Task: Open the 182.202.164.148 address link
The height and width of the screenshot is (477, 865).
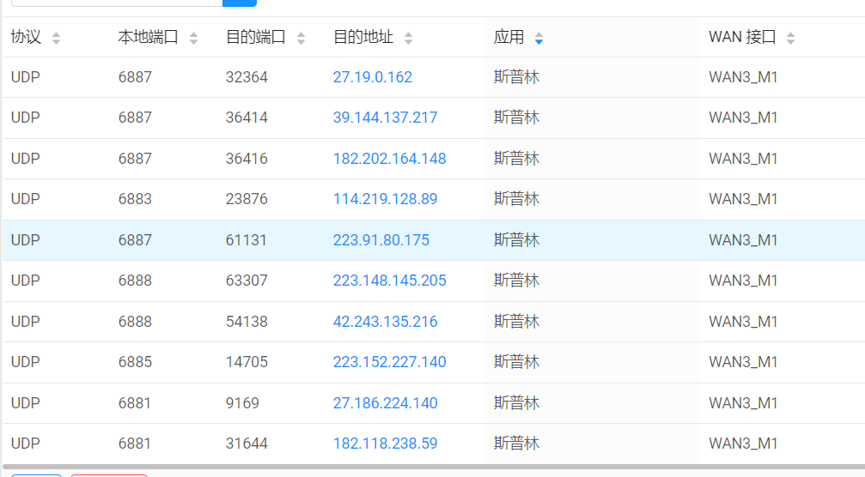Action: [x=389, y=159]
